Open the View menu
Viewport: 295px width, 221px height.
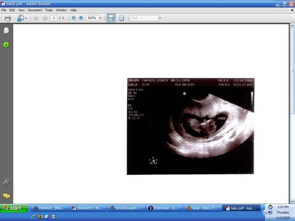tap(21, 10)
